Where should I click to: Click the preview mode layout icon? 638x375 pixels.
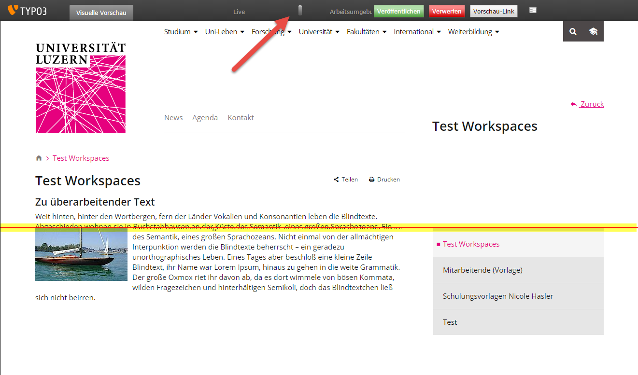click(x=533, y=10)
